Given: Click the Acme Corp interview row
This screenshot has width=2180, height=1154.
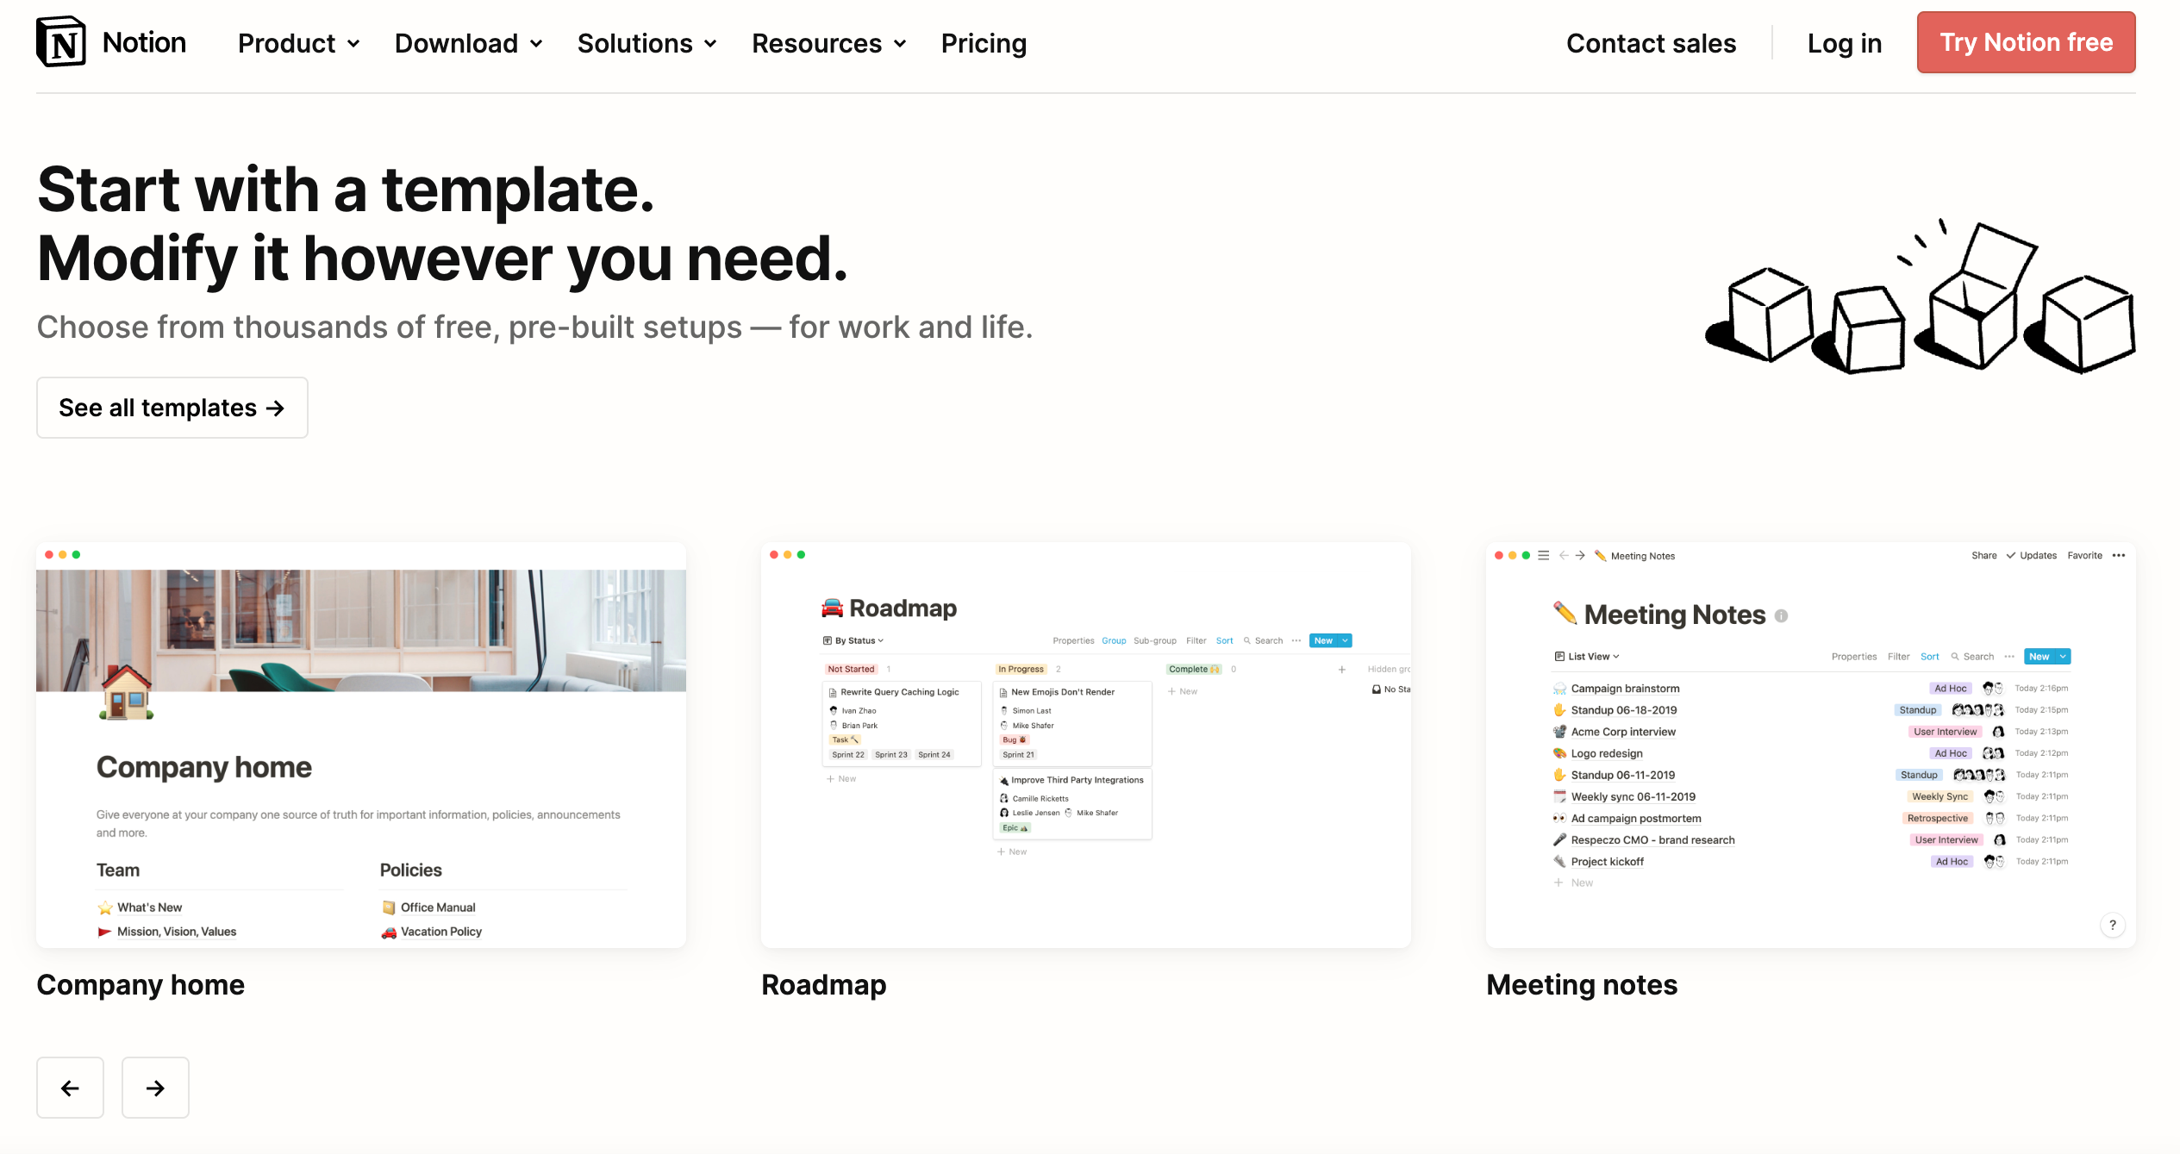Looking at the screenshot, I should 1810,732.
